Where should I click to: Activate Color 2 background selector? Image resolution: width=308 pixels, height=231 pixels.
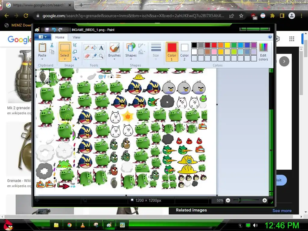184,51
